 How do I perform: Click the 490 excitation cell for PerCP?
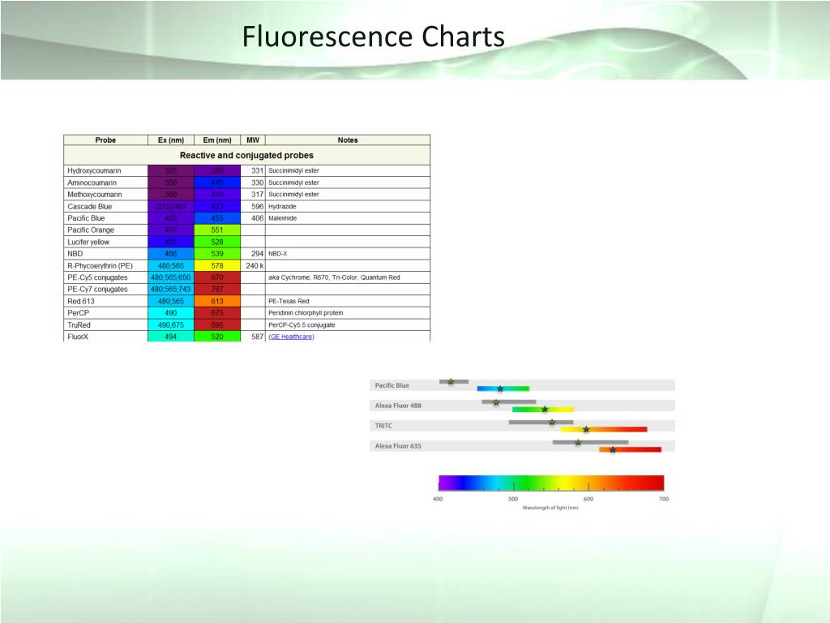click(x=171, y=313)
